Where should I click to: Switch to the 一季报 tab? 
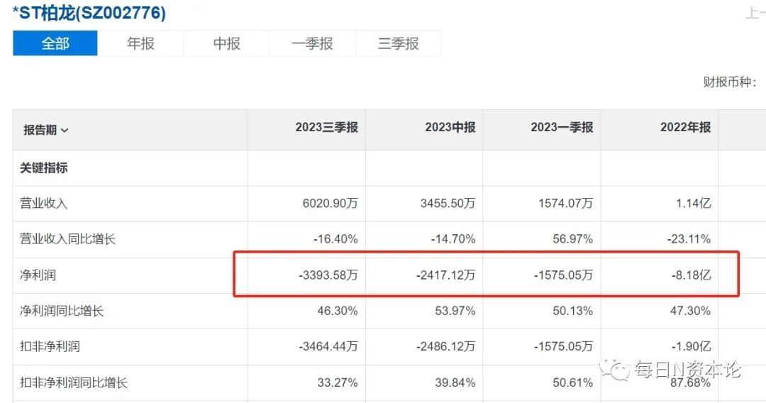tap(312, 43)
